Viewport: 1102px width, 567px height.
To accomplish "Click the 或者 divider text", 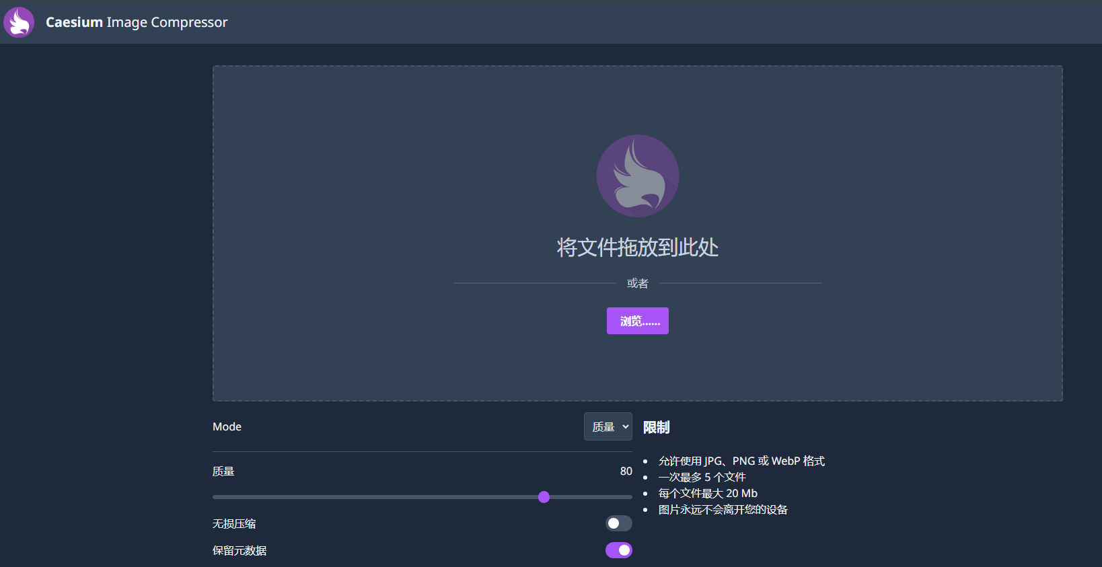I will click(638, 283).
